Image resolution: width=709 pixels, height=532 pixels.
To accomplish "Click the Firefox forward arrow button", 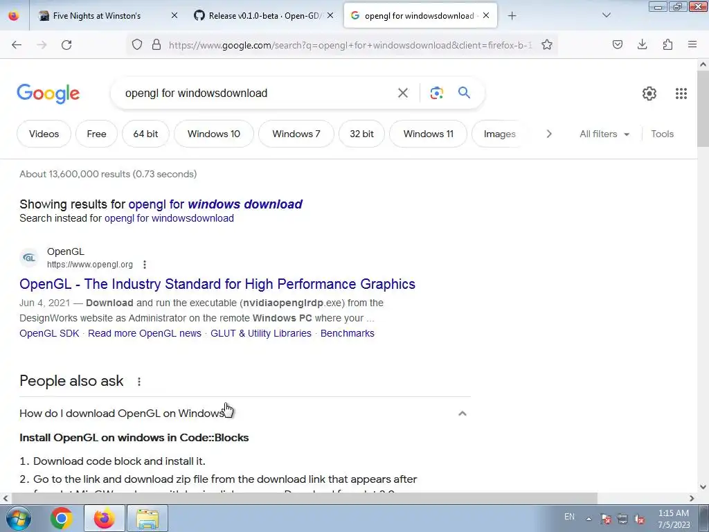I will click(x=42, y=45).
